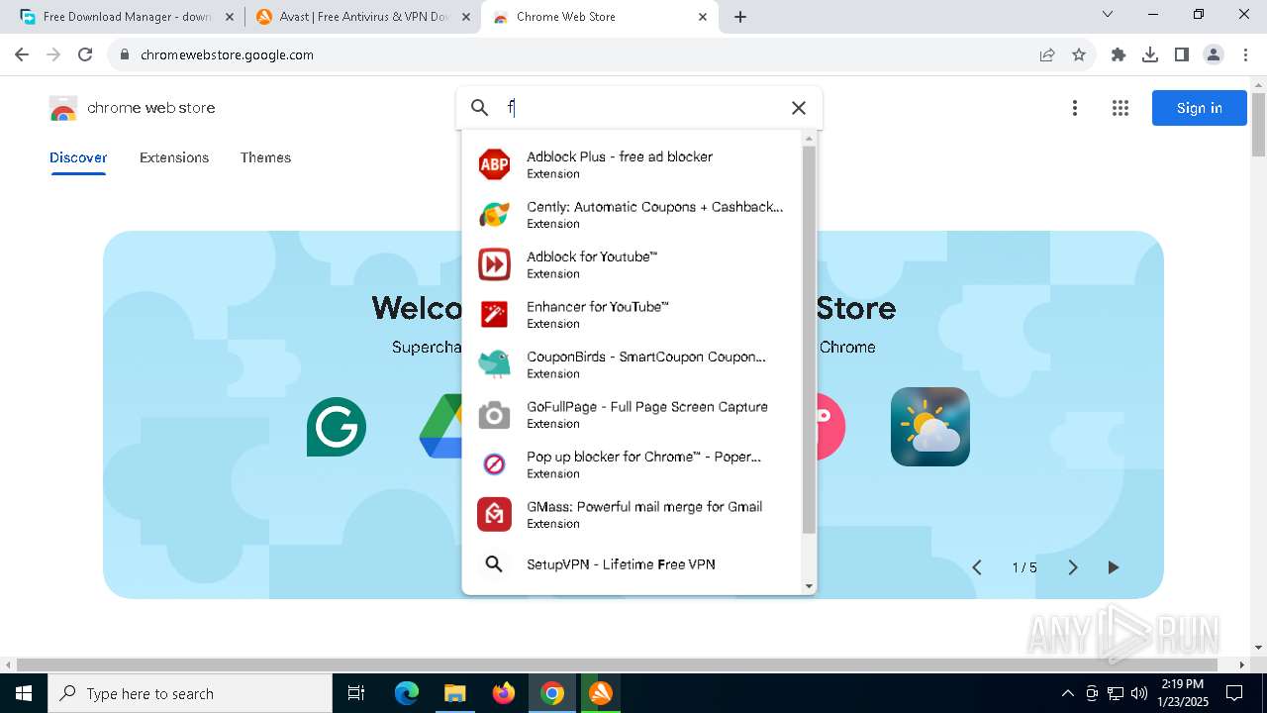Open the Chrome profile avatar
Image resolution: width=1267 pixels, height=713 pixels.
pos(1214,54)
